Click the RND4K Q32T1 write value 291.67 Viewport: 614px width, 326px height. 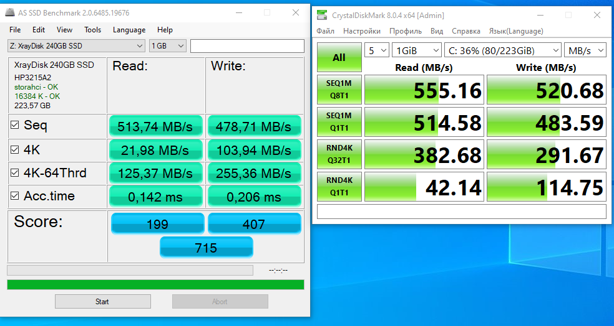click(x=546, y=154)
